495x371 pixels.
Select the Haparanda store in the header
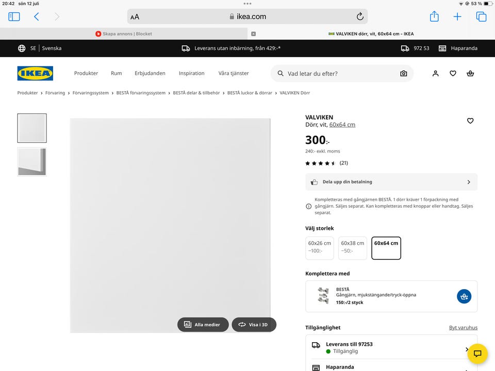tap(458, 48)
